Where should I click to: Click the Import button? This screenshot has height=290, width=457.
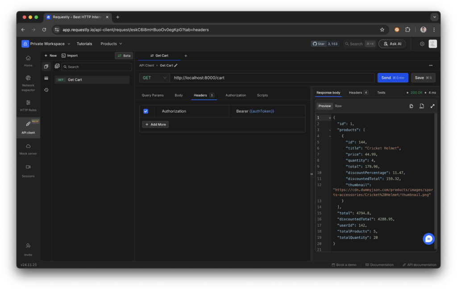69,56
